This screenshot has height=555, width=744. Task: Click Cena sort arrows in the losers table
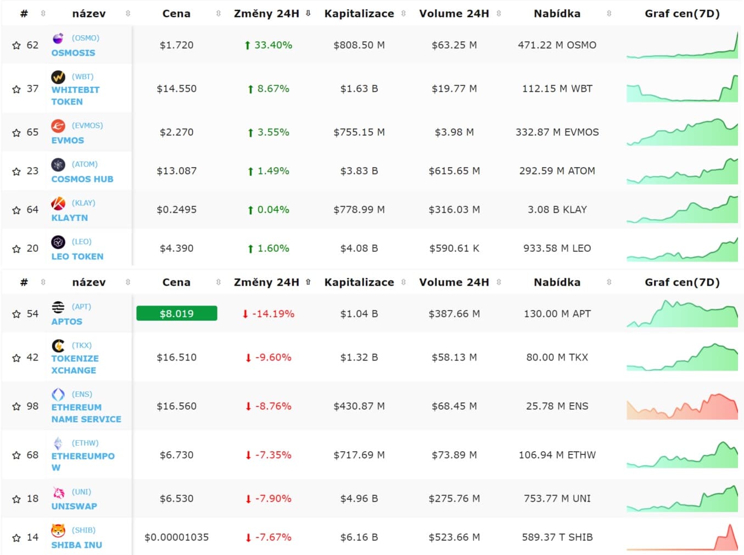click(x=219, y=282)
